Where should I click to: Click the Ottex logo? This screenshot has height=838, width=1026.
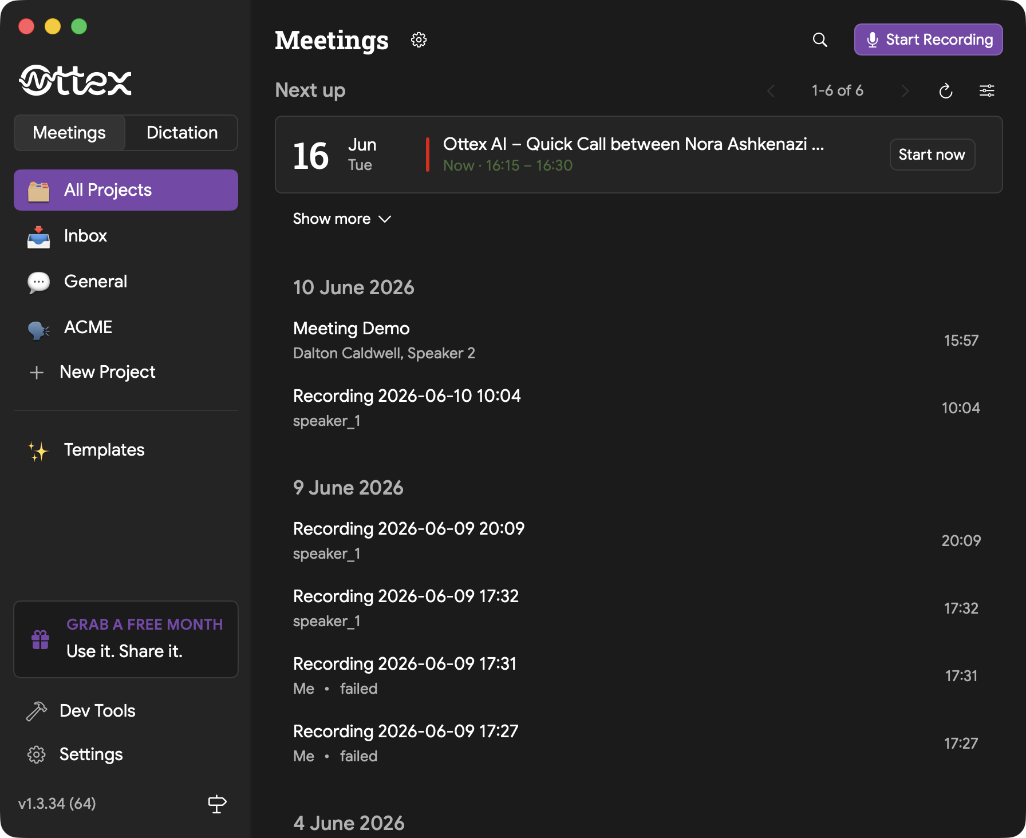click(x=75, y=81)
